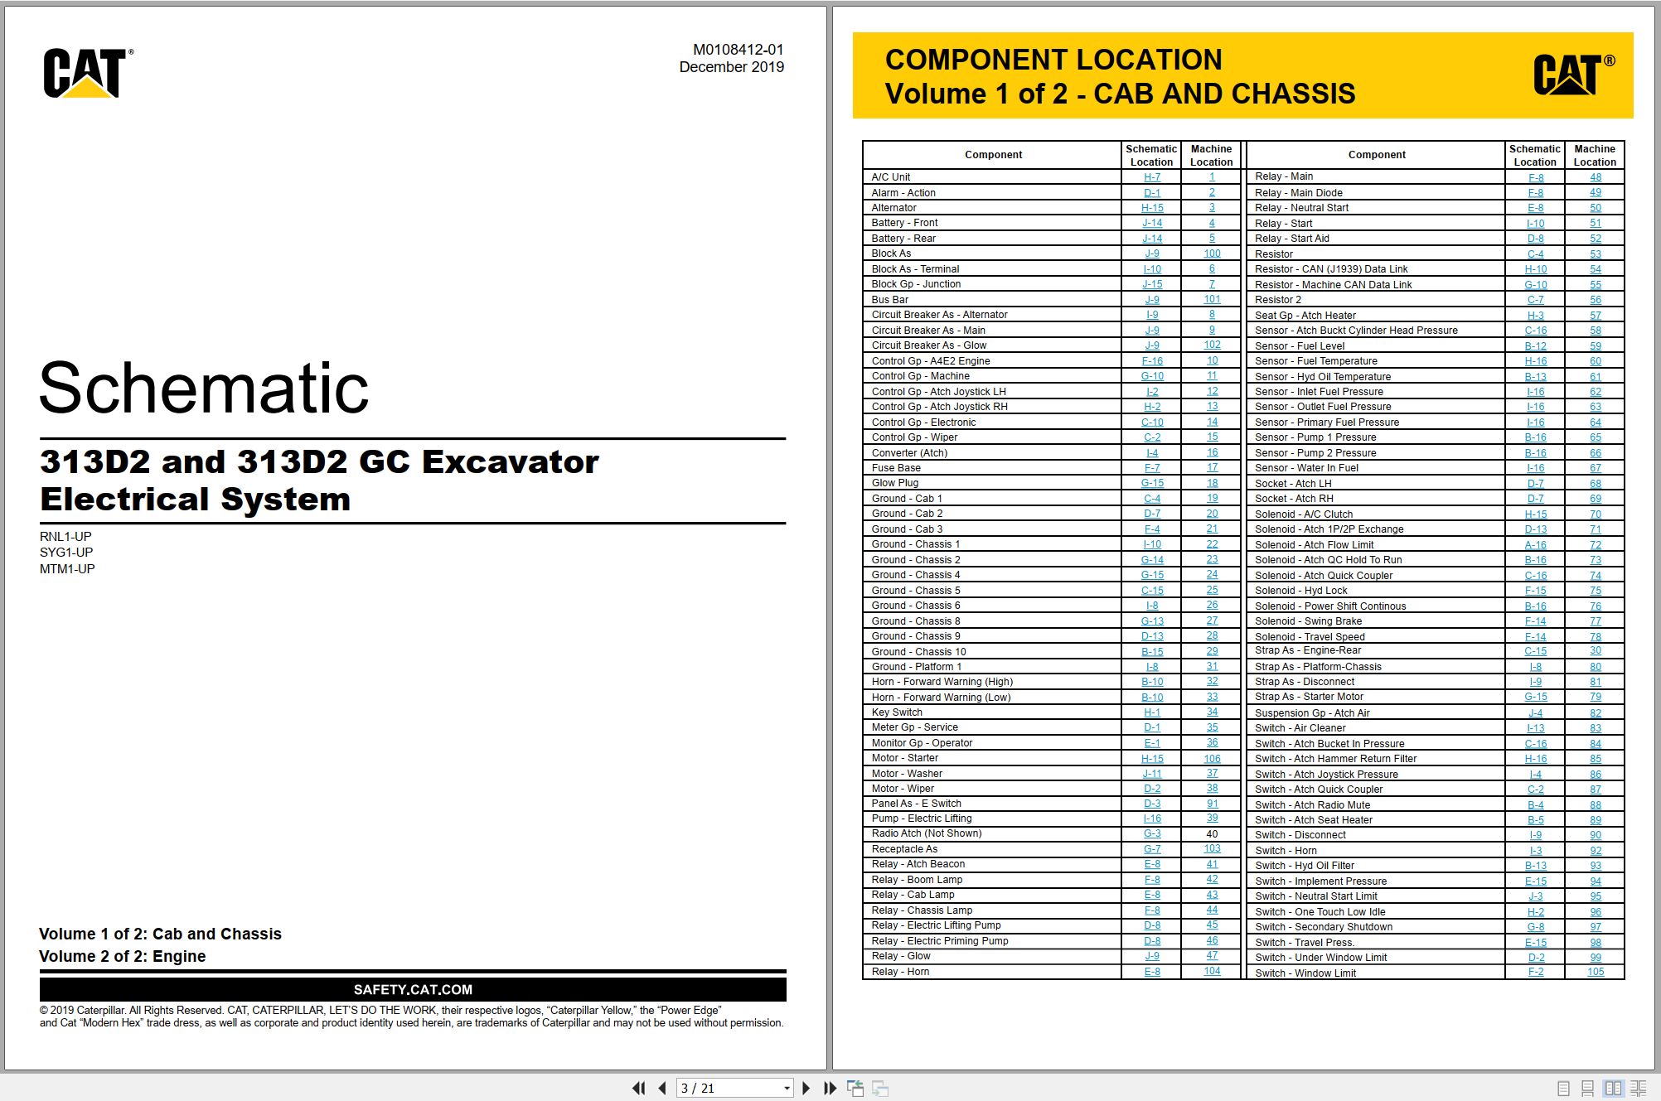This screenshot has width=1661, height=1101.
Task: Open schematic location H-7 for A/C Unit
Action: [1151, 177]
